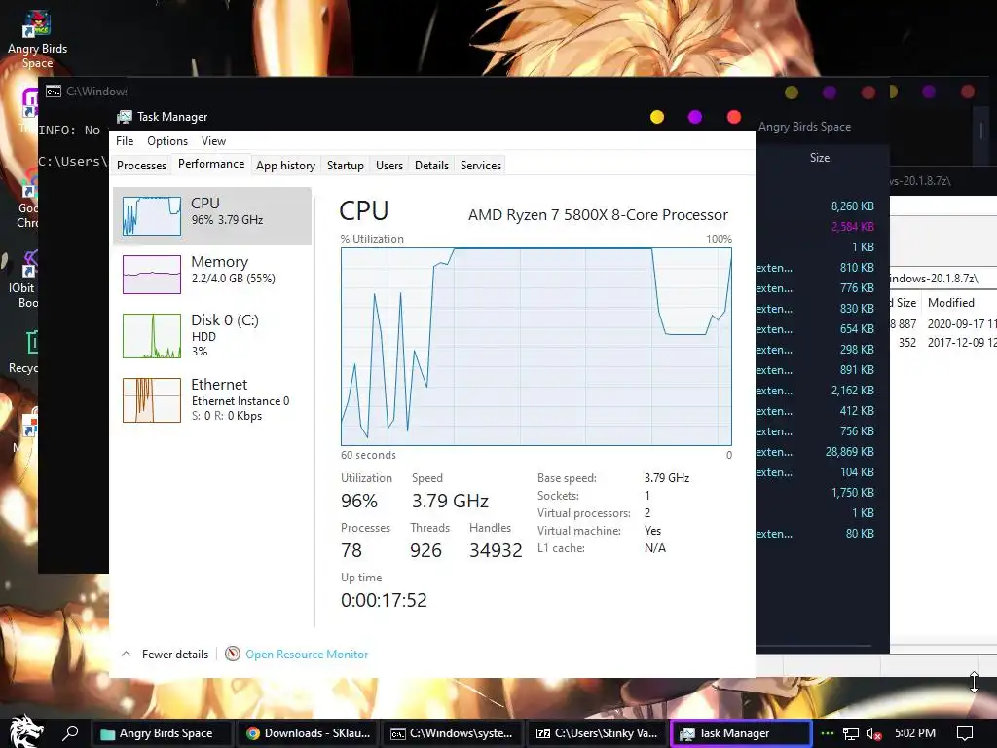
Task: Go to the Startup tab
Action: (346, 166)
